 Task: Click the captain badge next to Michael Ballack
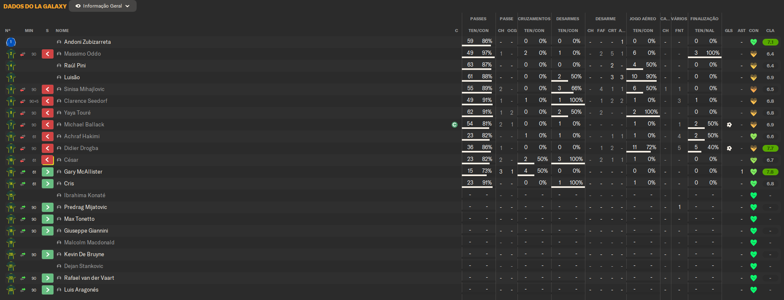[454, 125]
